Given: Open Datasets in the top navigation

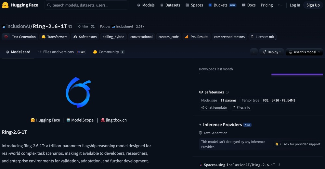Looking at the screenshot, I should [170, 5].
